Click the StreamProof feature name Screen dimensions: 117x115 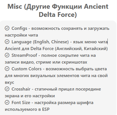tap(24, 55)
